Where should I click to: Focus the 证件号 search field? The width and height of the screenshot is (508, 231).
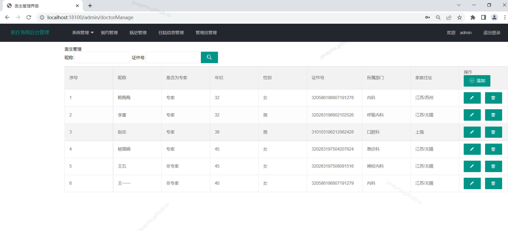pos(173,57)
